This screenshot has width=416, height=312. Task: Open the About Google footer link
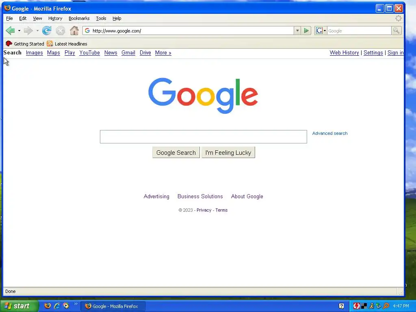(247, 196)
